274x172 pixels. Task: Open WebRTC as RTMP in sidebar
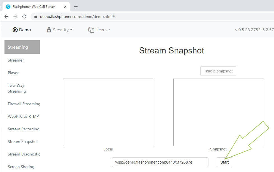coord(23,116)
